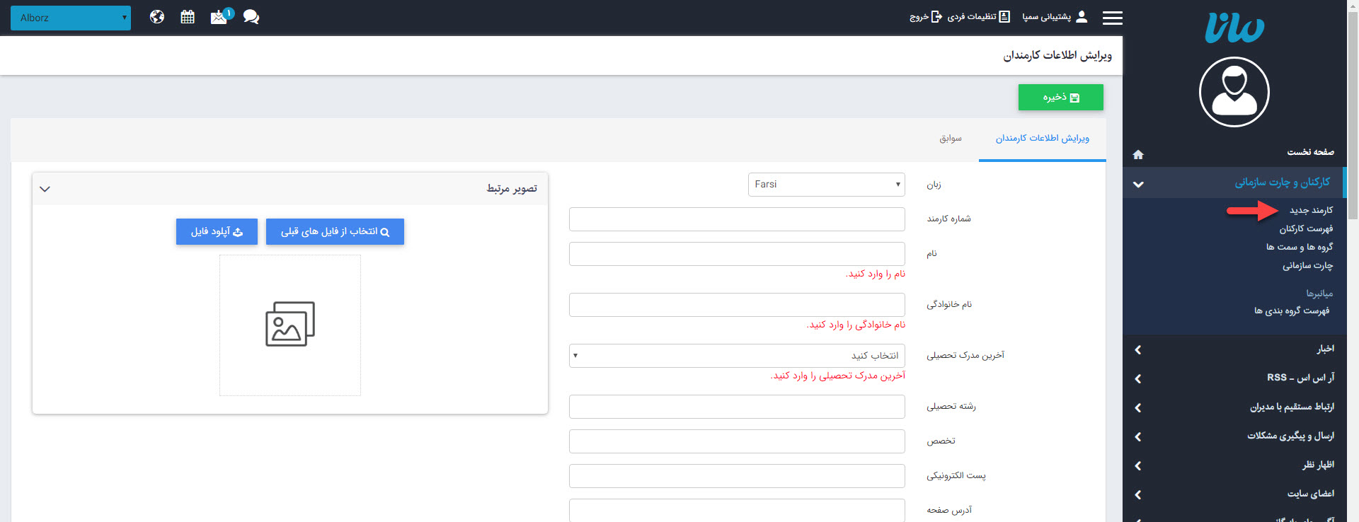
Task: Click the آپلود فایل upload button
Action: tap(217, 232)
